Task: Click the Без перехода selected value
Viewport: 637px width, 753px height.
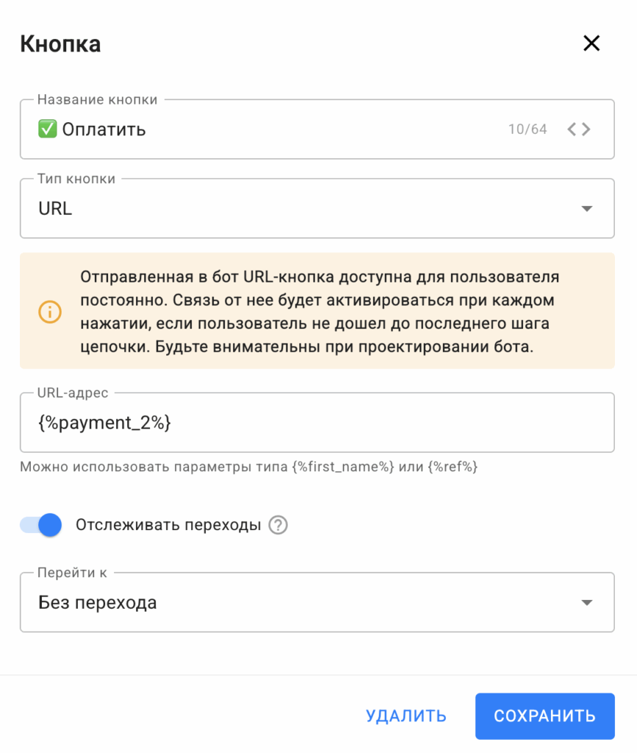Action: [x=98, y=603]
